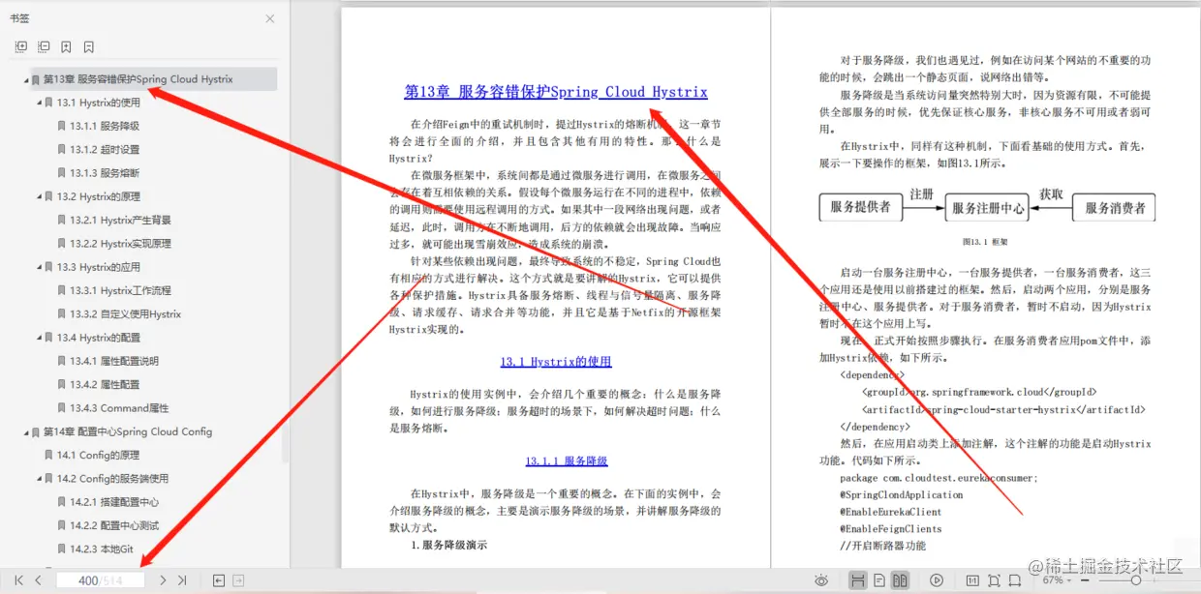Screen dimensions: 1201x594
Task: Click the delete bookmark icon
Action: coord(88,46)
